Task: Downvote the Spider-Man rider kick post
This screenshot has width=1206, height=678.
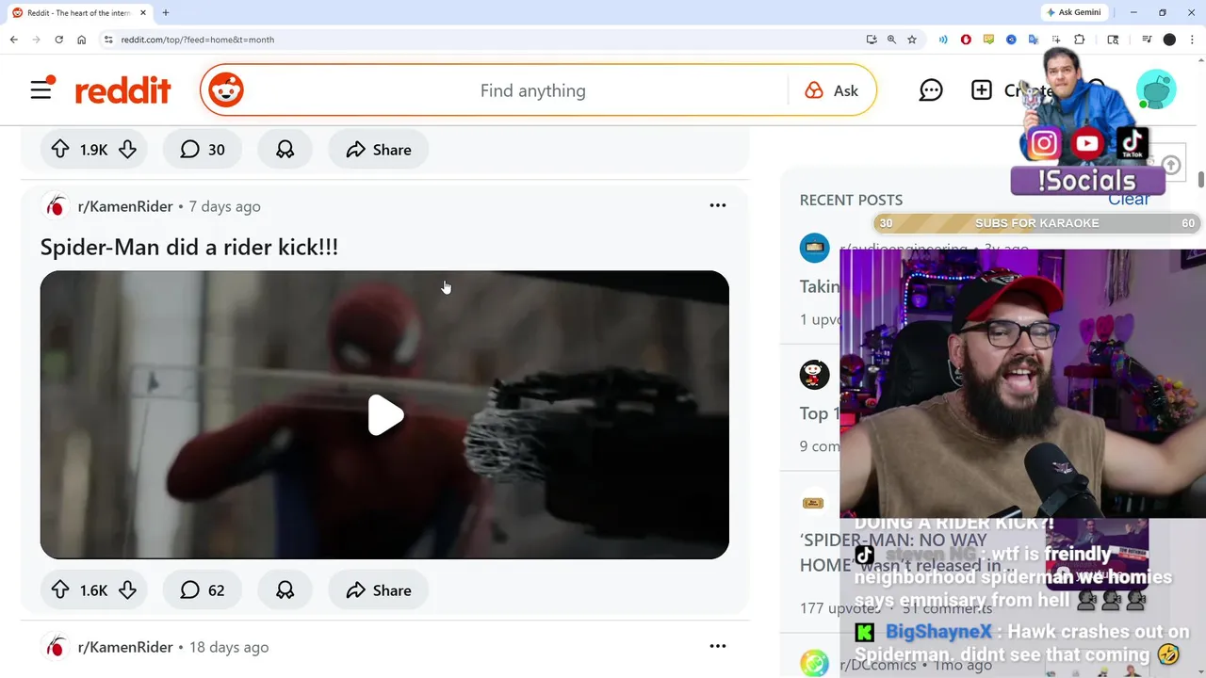Action: (x=127, y=590)
